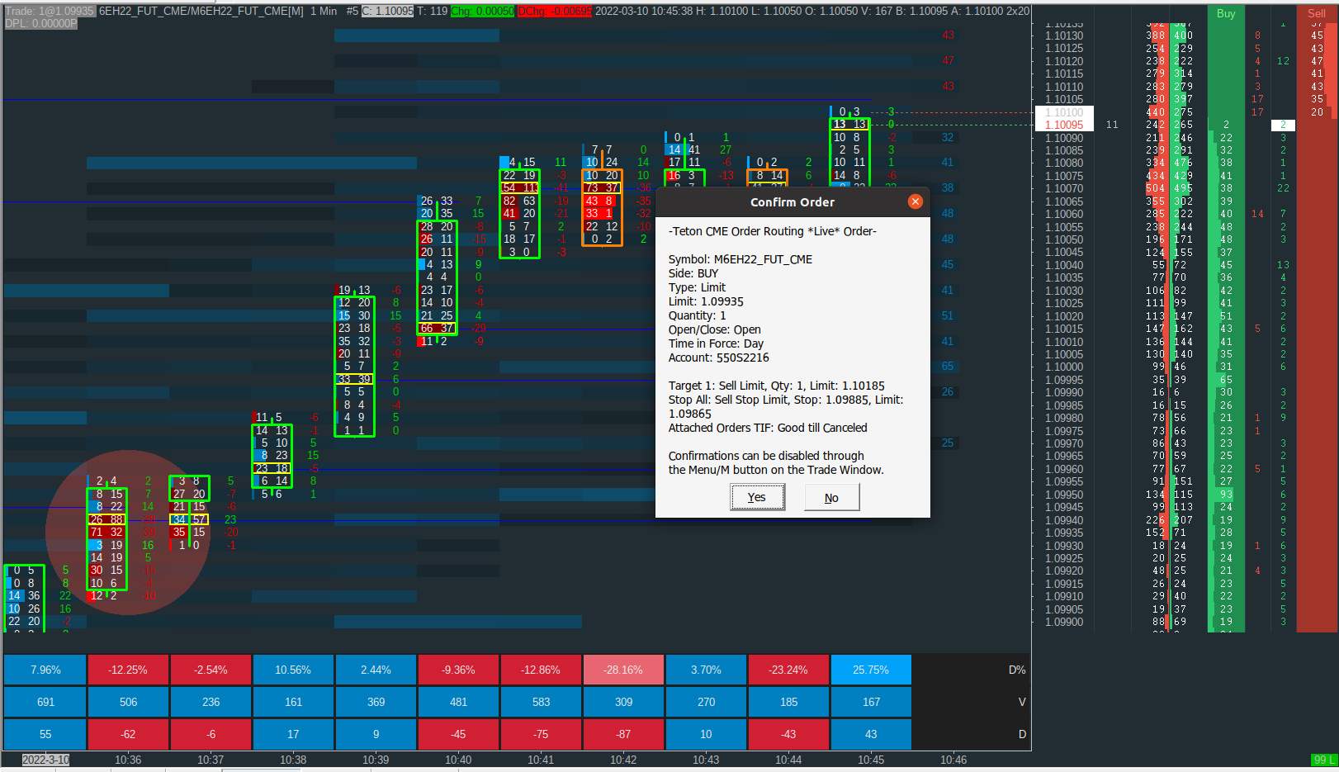Select the 1.10000 price level in ladder
Image resolution: width=1339 pixels, height=772 pixels.
[1064, 367]
